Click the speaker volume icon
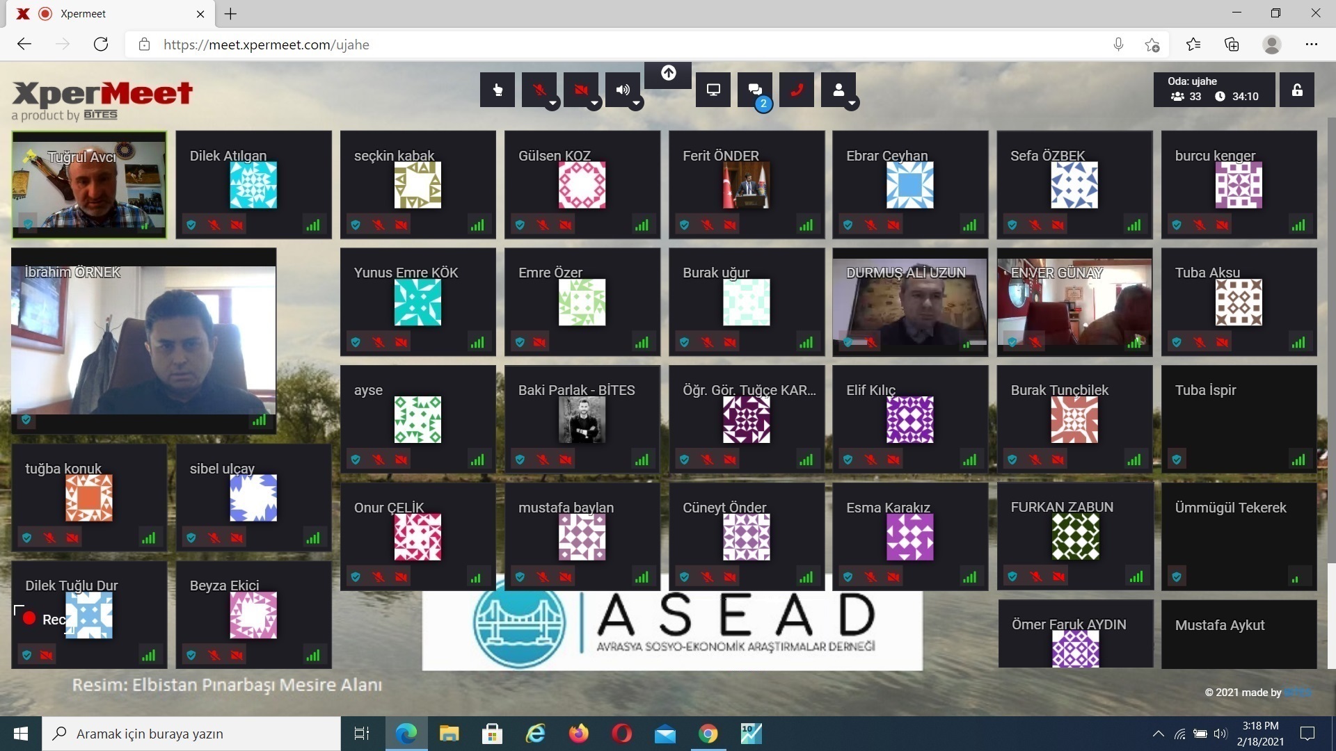 [621, 90]
